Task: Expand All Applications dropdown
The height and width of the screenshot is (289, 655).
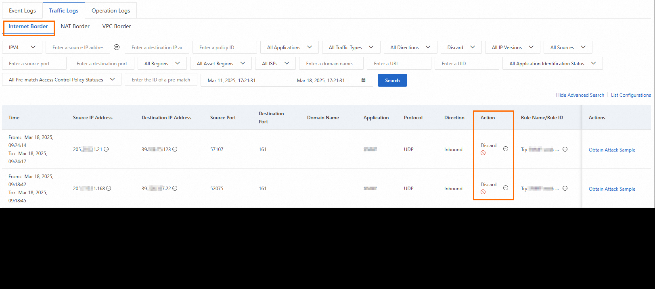Action: (x=289, y=47)
